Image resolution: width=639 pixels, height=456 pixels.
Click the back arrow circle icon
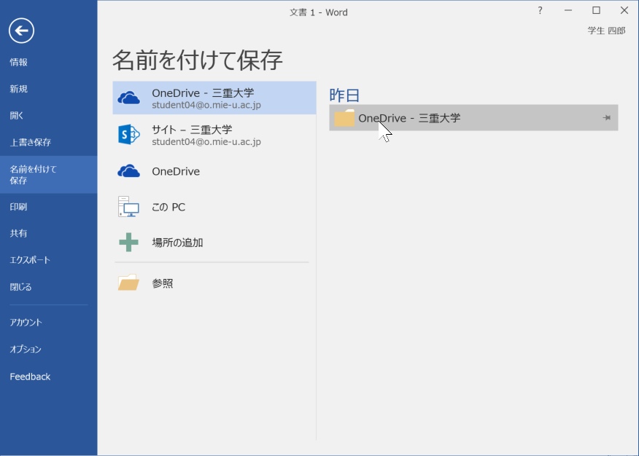[21, 31]
